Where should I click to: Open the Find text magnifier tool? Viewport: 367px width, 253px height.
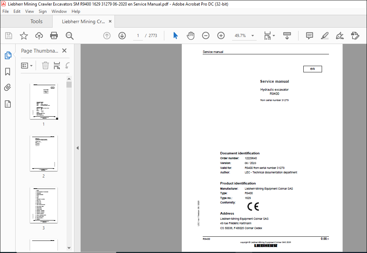tap(70, 36)
